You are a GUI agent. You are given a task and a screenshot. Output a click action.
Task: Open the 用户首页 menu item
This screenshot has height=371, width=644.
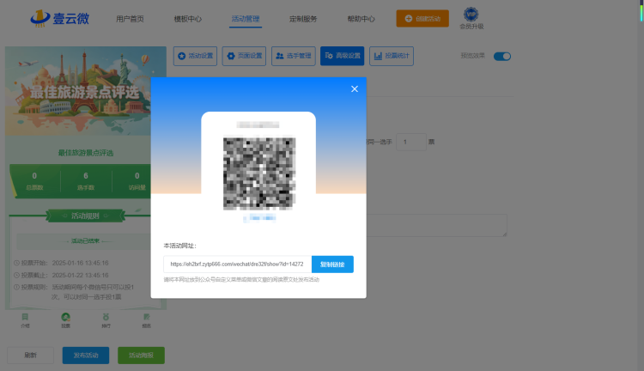click(130, 19)
